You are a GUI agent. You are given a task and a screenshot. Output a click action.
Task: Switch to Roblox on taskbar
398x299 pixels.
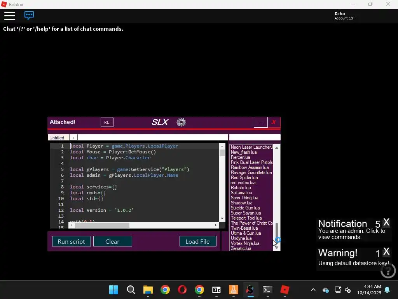coord(285,290)
